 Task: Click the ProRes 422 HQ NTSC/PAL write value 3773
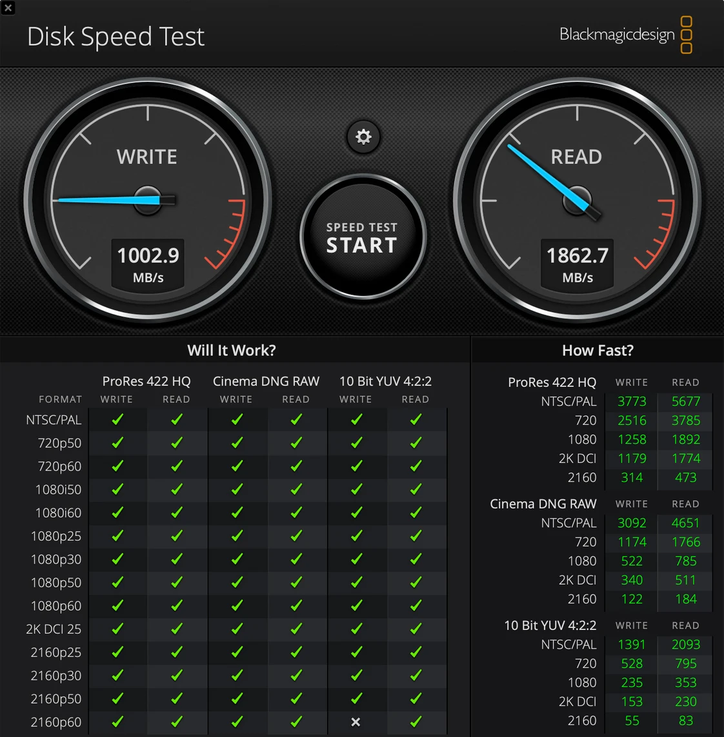point(632,401)
